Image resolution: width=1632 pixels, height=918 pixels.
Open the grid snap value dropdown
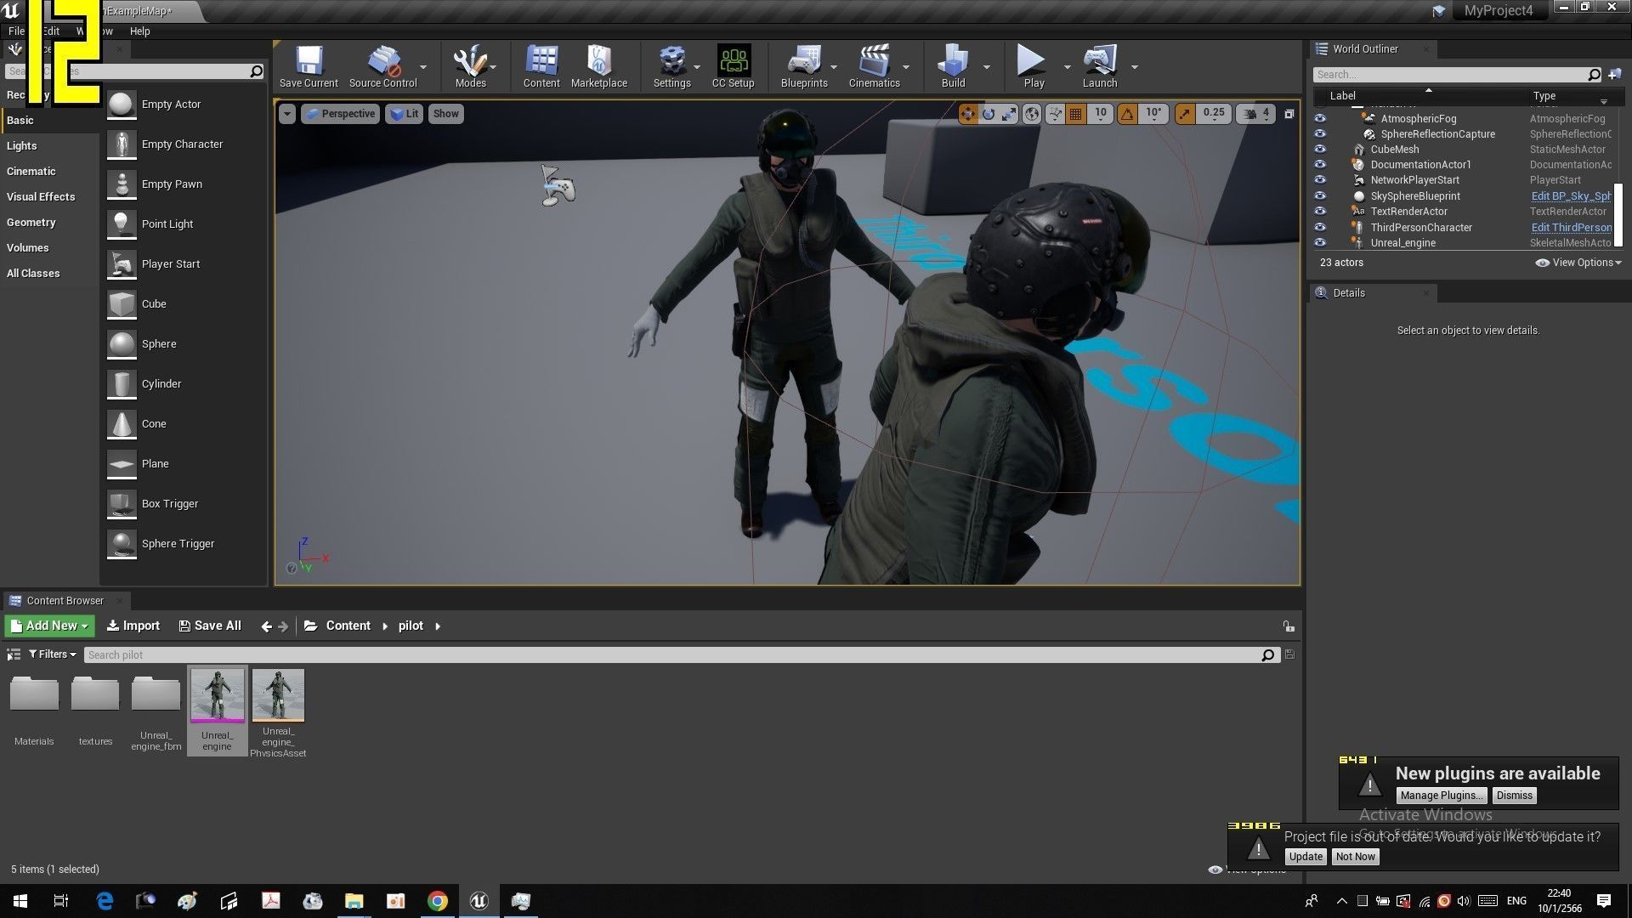point(1101,114)
